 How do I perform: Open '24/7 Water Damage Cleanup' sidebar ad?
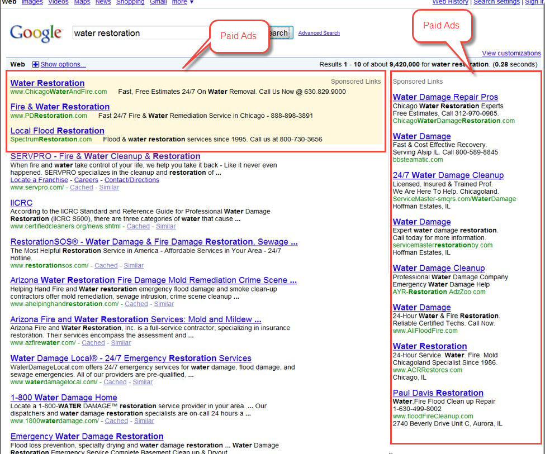(448, 175)
